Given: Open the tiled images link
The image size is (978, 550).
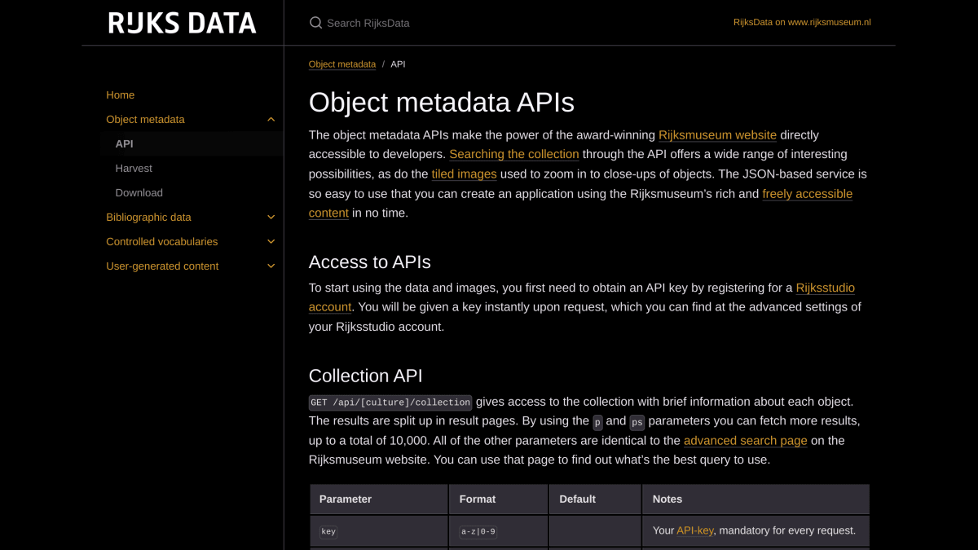Looking at the screenshot, I should (464, 174).
